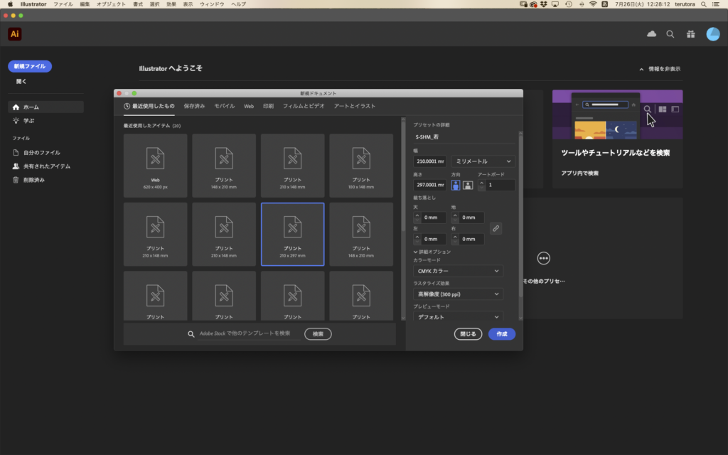Image resolution: width=728 pixels, height=455 pixels.
Task: Select portrait orientation in 方向
Action: pos(456,186)
